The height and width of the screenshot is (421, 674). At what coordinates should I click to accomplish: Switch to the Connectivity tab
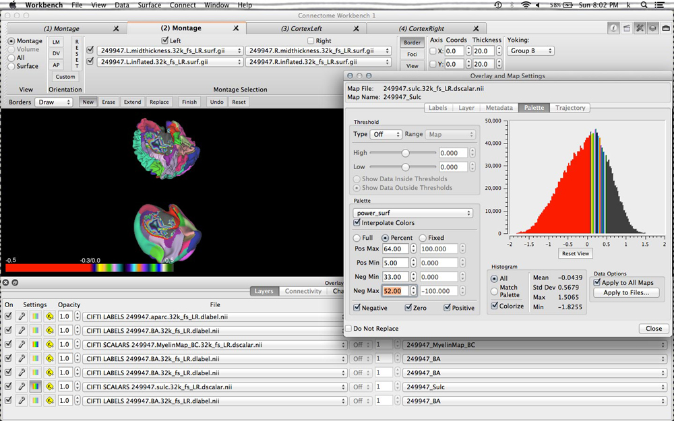point(303,291)
